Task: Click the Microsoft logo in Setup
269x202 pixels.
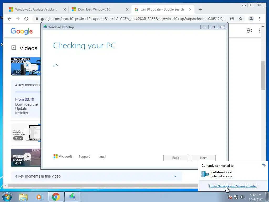Action: point(63,156)
